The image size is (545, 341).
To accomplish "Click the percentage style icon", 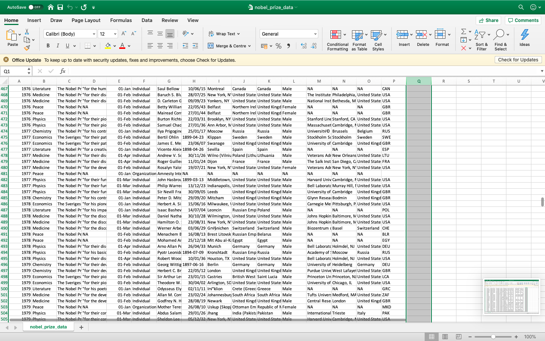I will [x=279, y=45].
